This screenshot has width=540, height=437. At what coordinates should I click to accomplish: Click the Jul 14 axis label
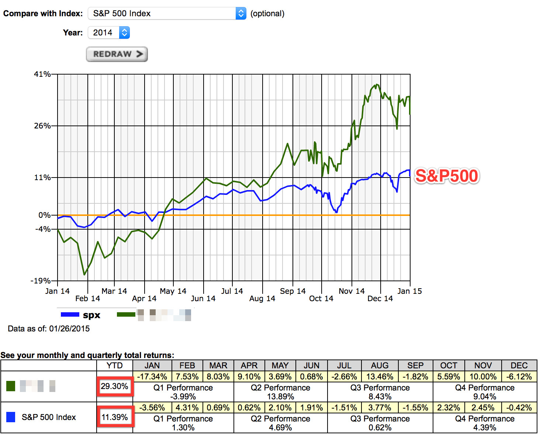coord(232,291)
